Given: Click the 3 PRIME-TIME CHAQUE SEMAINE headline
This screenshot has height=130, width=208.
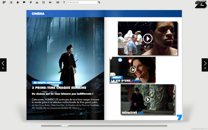Looking at the screenshot, I should [x=59, y=88].
